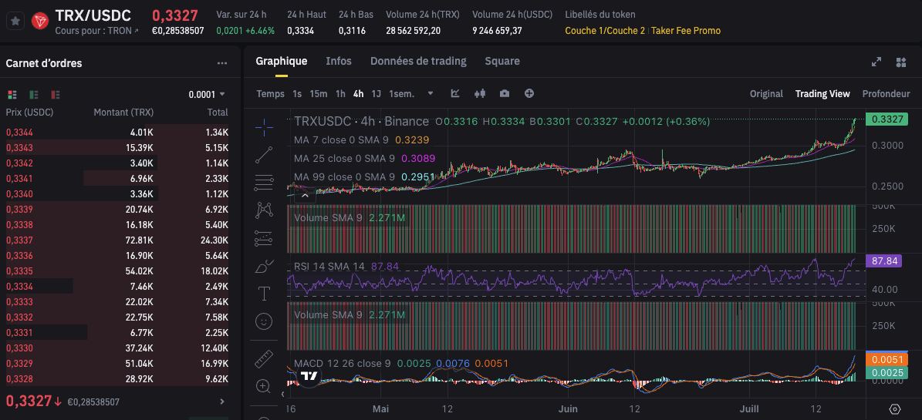922x420 pixels.
Task: Switch to the Graphique tab
Action: coord(281,61)
